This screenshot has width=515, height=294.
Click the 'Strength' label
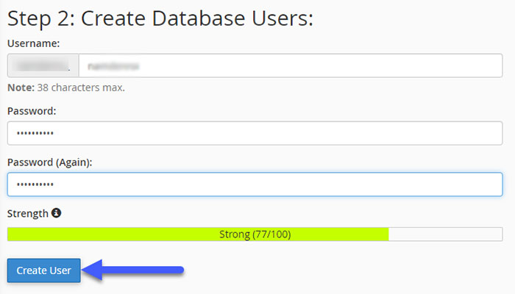(28, 214)
